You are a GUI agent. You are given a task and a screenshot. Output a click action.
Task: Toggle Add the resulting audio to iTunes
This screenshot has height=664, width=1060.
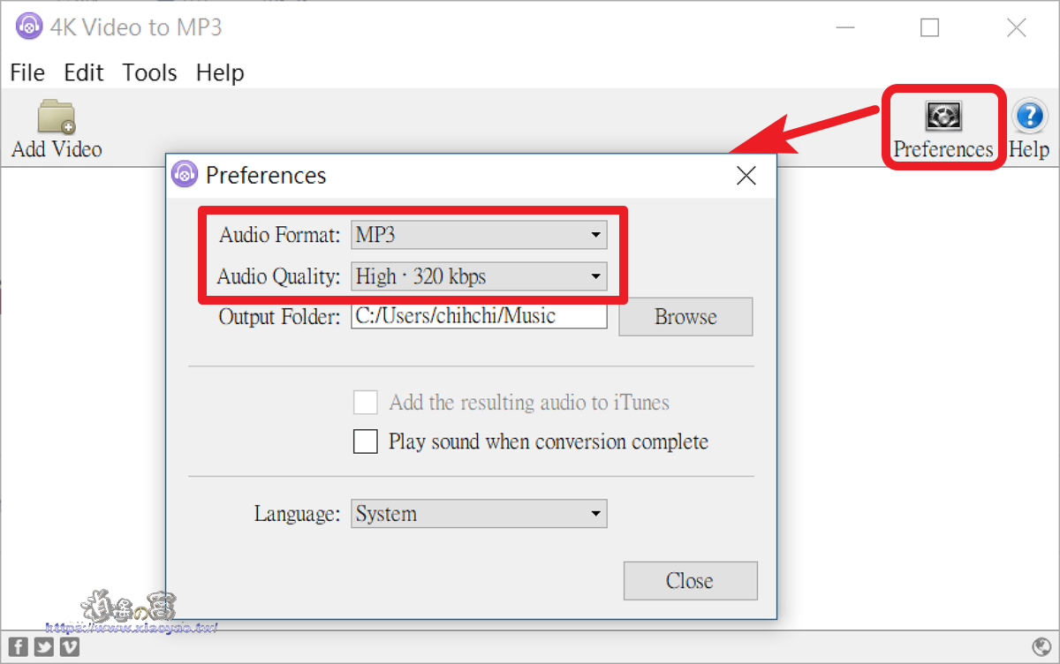coord(366,403)
